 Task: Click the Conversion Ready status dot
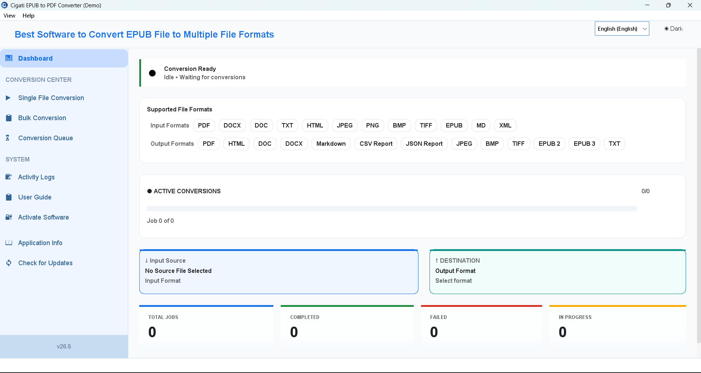[152, 73]
